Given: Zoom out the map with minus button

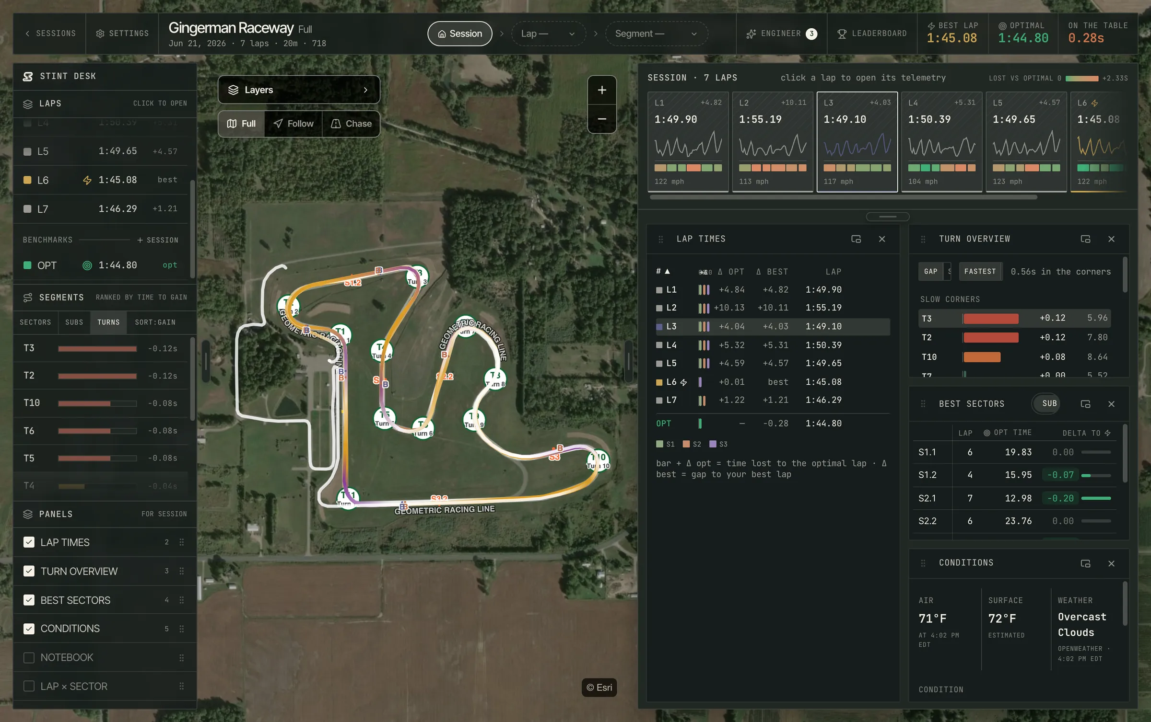Looking at the screenshot, I should [602, 119].
